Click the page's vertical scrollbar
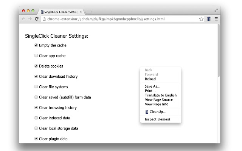 click(219, 53)
